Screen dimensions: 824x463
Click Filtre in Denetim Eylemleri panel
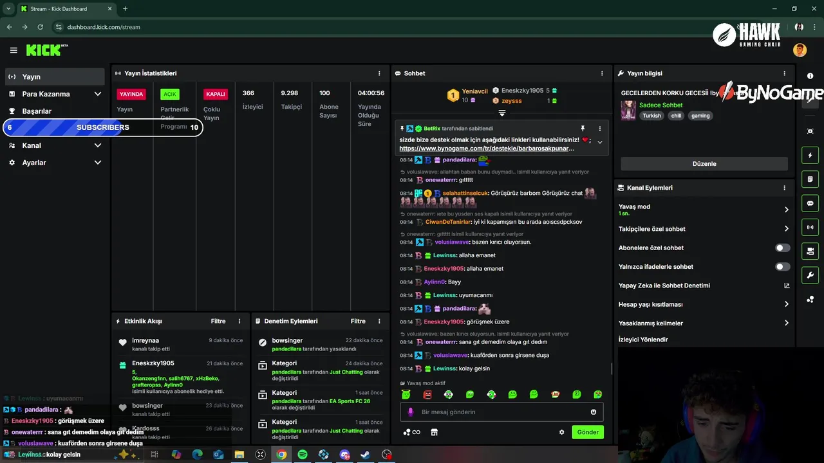[358, 321]
